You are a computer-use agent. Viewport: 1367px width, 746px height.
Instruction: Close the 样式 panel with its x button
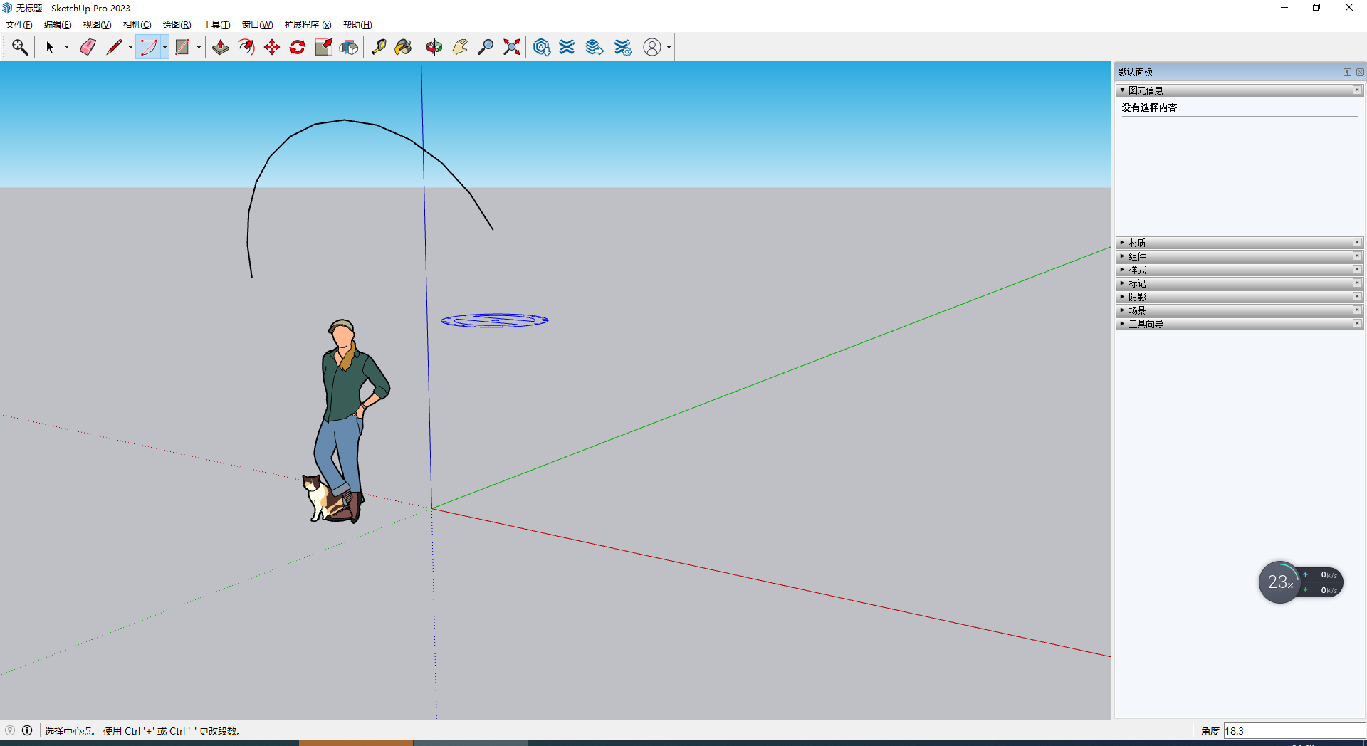click(x=1357, y=270)
